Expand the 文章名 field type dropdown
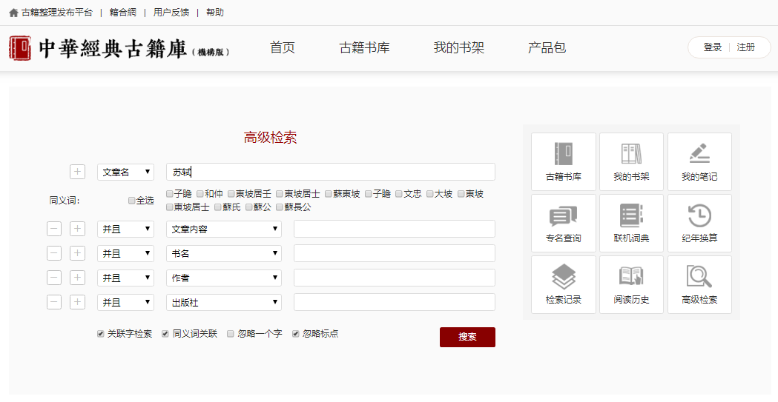This screenshot has height=402, width=778. pos(125,172)
